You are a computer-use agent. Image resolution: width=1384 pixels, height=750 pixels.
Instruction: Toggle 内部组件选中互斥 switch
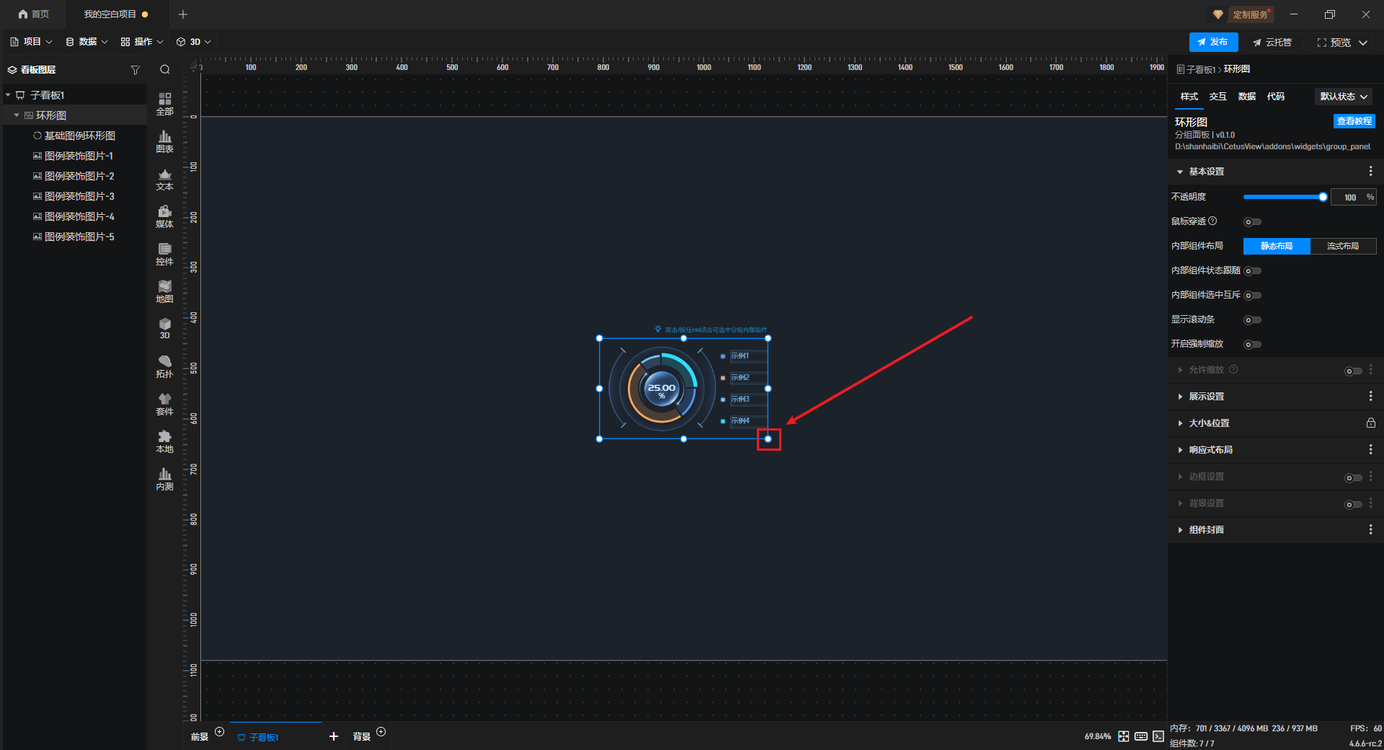coord(1253,296)
